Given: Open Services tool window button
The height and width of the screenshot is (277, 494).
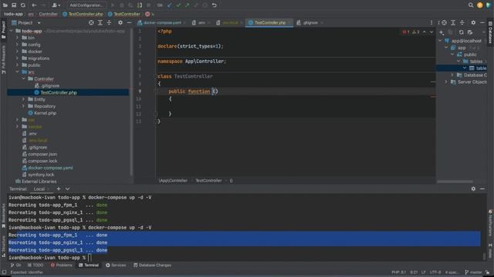Looking at the screenshot, I should 116,265.
